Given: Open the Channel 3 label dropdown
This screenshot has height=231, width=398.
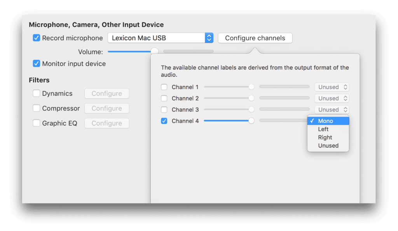Looking at the screenshot, I should 332,109.
